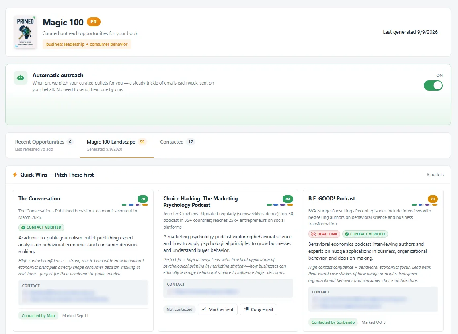The height and width of the screenshot is (334, 458).
Task: Click the Automatic outreach heading
Action: 58,75
